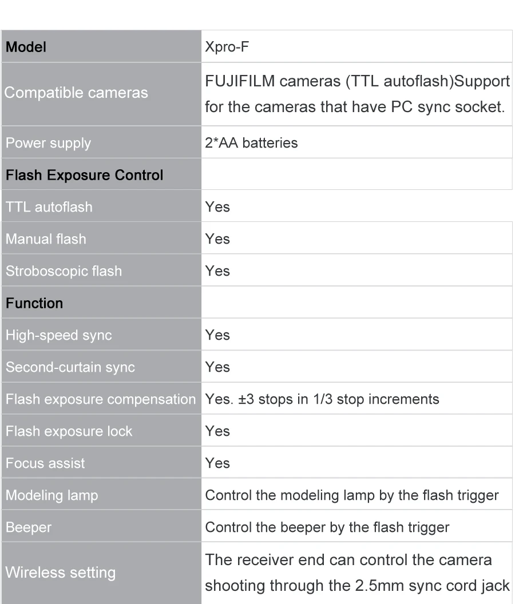Select the 2.5mm sync cord jack text
Screen dimensions: 515x604
pyautogui.click(x=433, y=586)
